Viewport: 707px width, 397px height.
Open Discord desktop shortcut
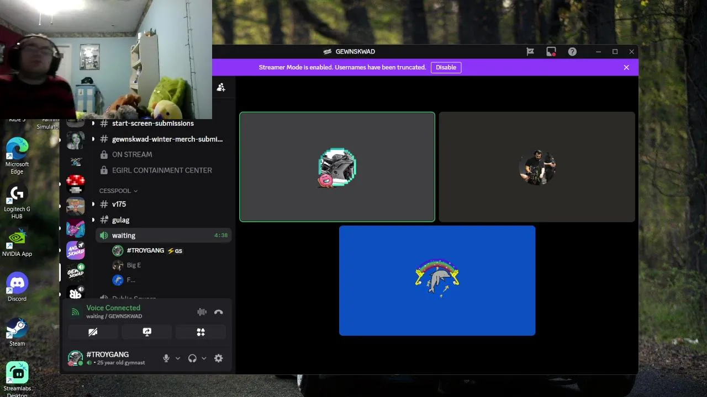tap(17, 287)
